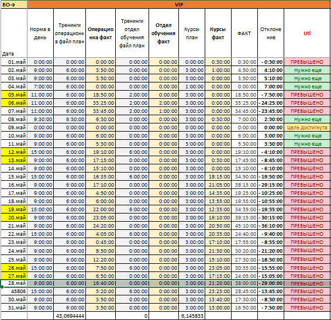331x320 pixels.
Task: Click Курсы факт 1:00:00 in 02.май row
Action: [x=218, y=70]
